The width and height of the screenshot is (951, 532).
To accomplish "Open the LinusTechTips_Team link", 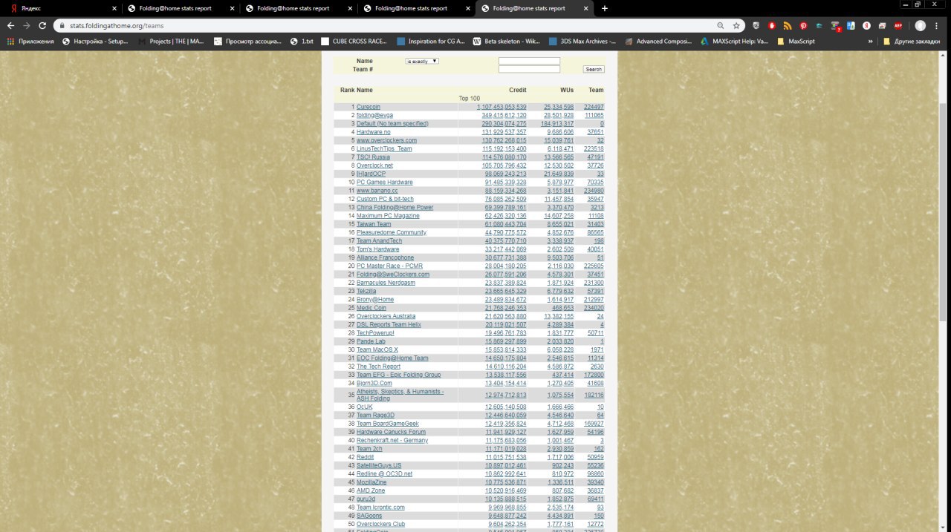I will (384, 148).
